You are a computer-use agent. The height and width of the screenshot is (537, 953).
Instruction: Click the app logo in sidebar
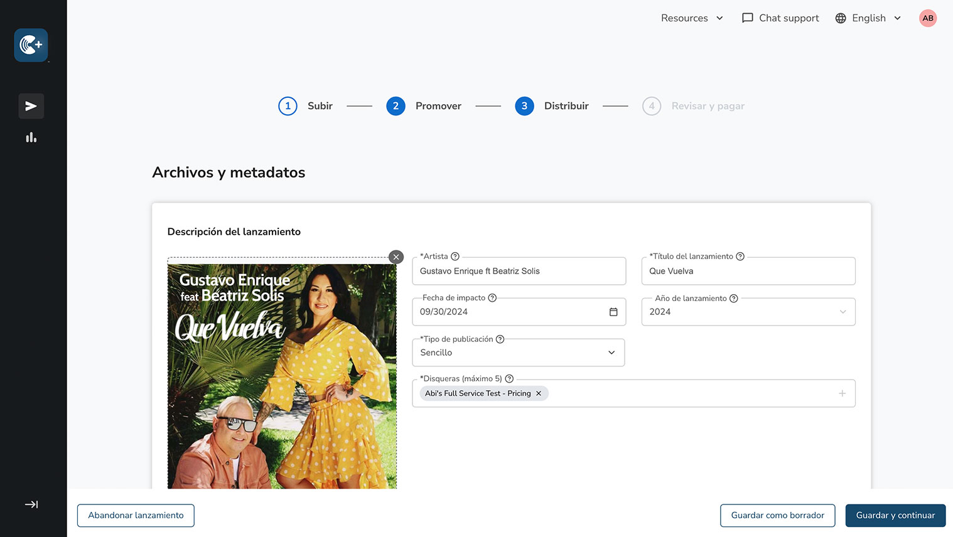coord(31,45)
